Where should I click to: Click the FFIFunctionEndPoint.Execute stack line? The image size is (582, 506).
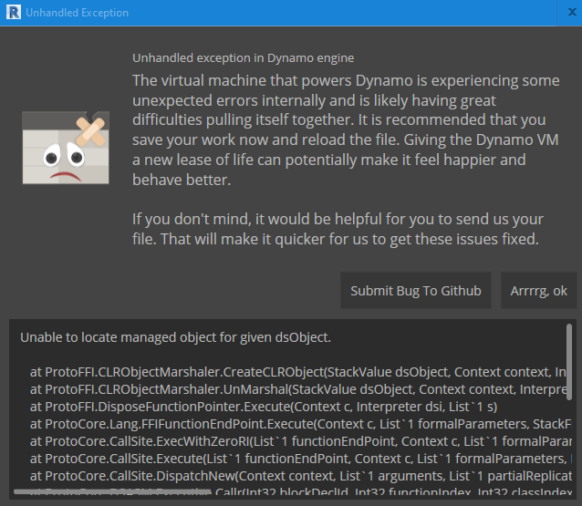301,424
